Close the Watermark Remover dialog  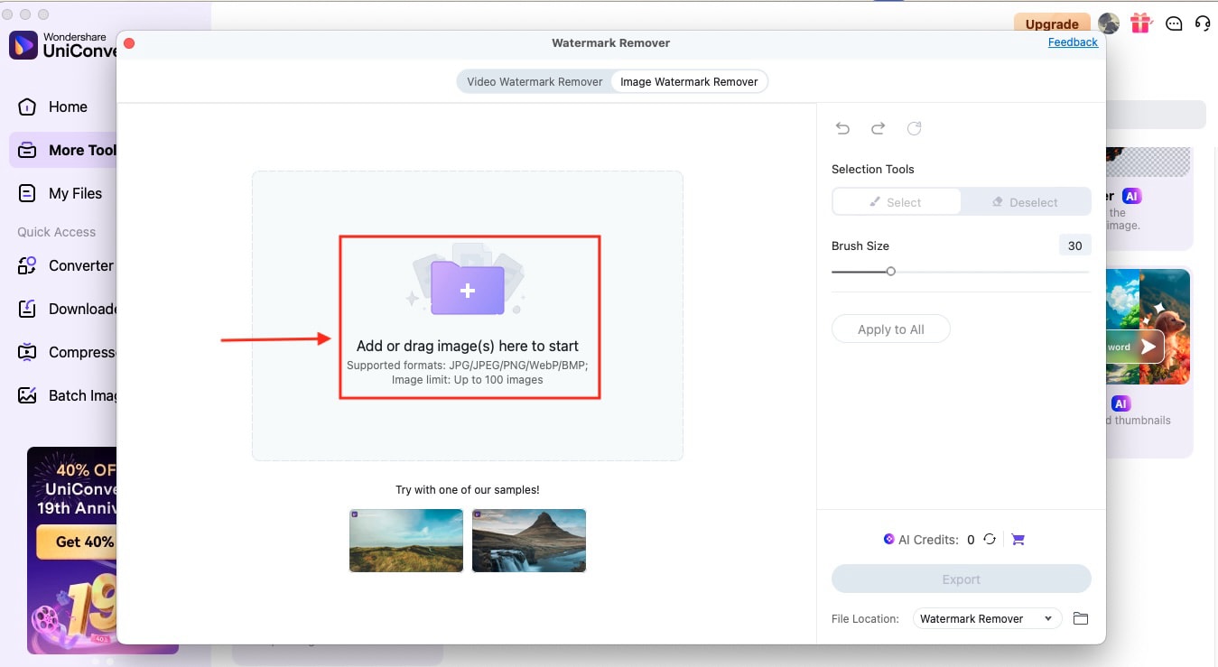[129, 42]
